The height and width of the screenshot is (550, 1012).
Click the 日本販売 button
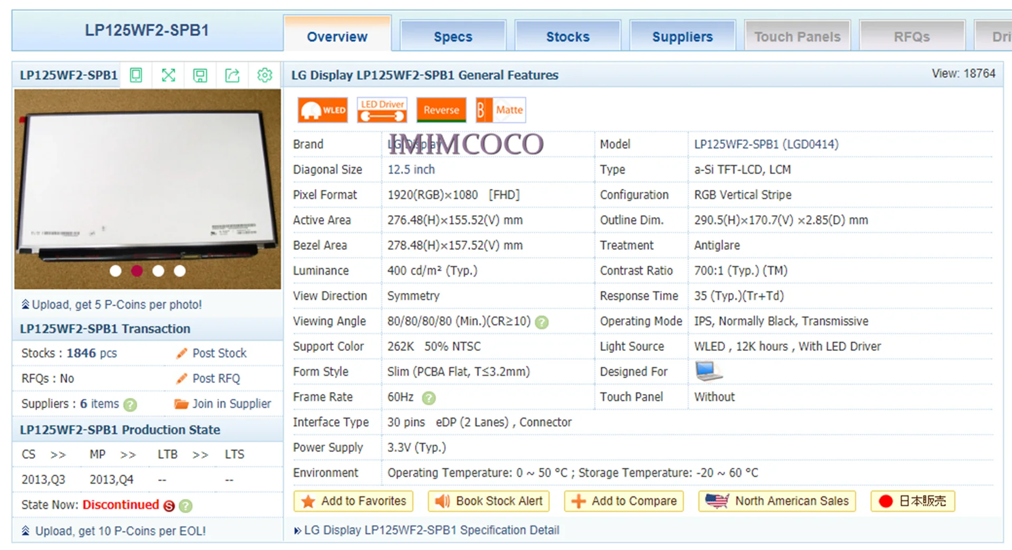point(913,501)
